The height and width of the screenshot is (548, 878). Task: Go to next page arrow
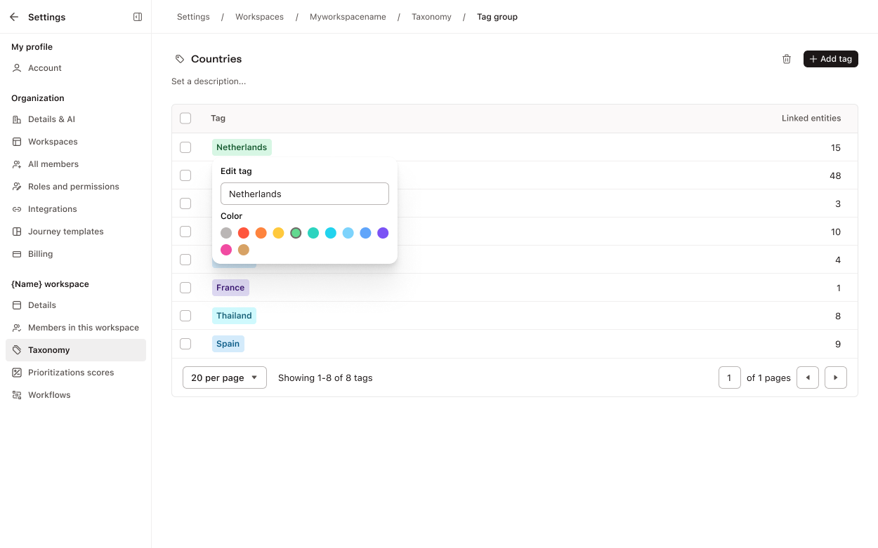[x=836, y=377]
